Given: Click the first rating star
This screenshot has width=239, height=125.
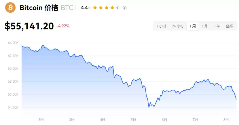Looking at the screenshot, I should pyautogui.click(x=95, y=8).
